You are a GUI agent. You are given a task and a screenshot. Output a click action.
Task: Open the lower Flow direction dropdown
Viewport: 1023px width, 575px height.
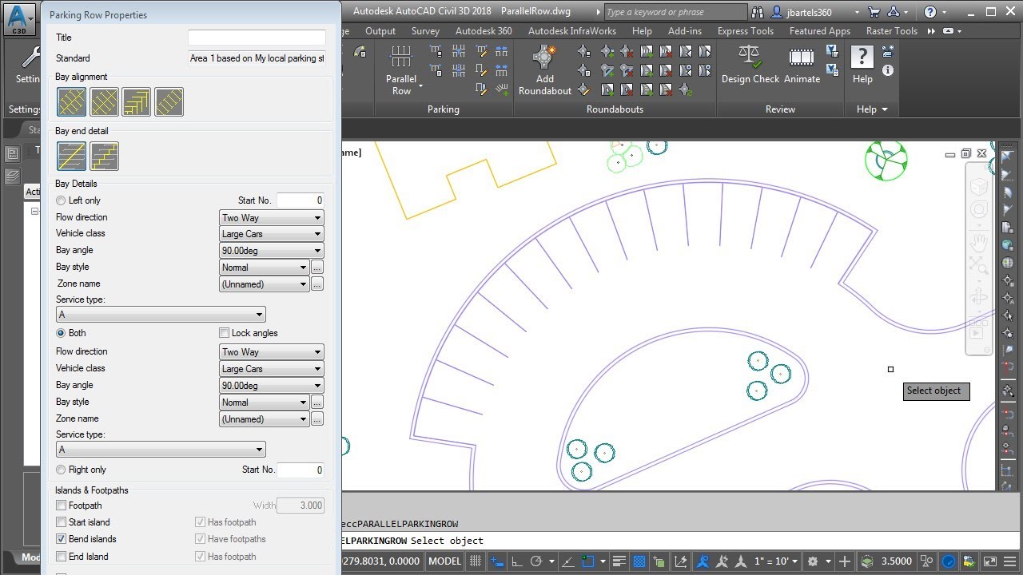272,352
